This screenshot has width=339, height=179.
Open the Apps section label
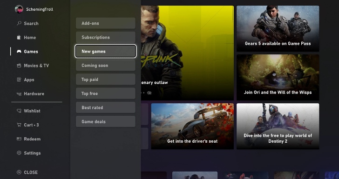29,80
